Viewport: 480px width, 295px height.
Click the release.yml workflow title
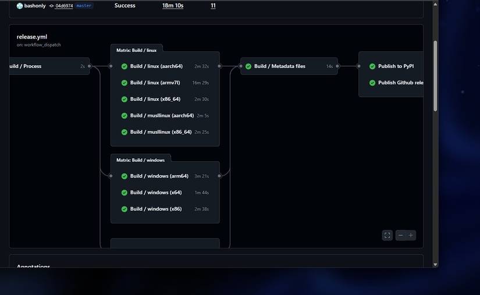click(32, 37)
